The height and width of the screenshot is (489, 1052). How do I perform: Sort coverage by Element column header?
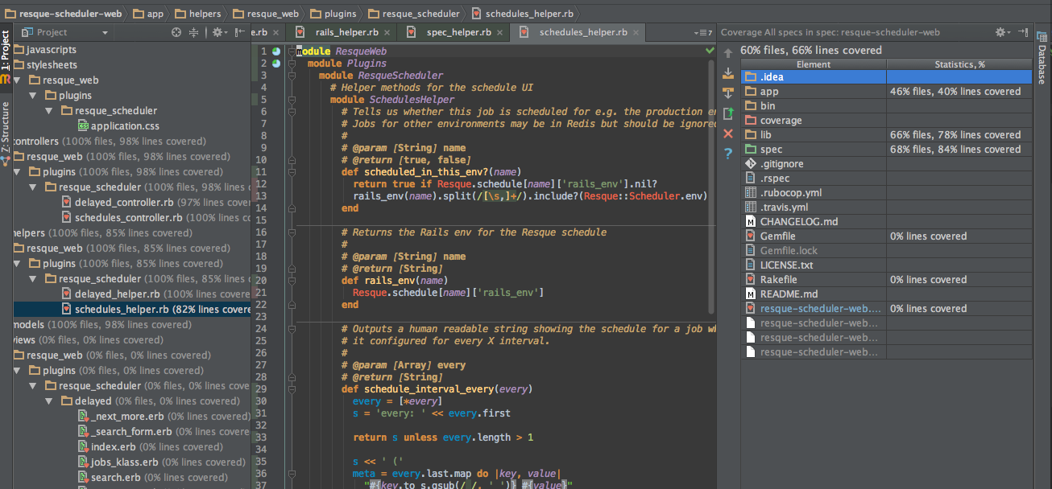tap(814, 64)
